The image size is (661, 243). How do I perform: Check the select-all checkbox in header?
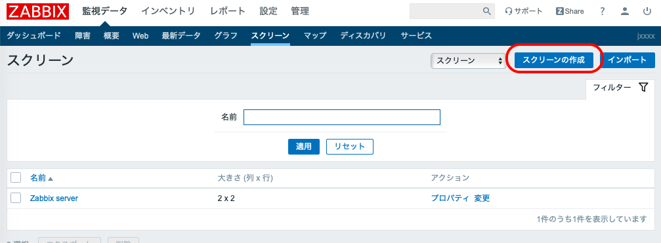point(16,178)
